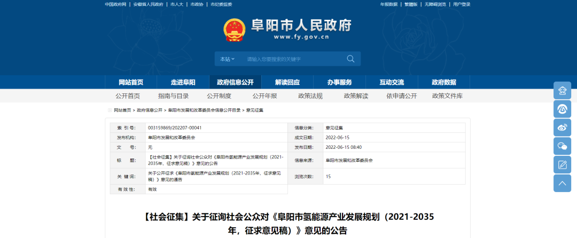Click the breadcrumb home icon
Screen dimensions: 577x238
pyautogui.click(x=110, y=110)
